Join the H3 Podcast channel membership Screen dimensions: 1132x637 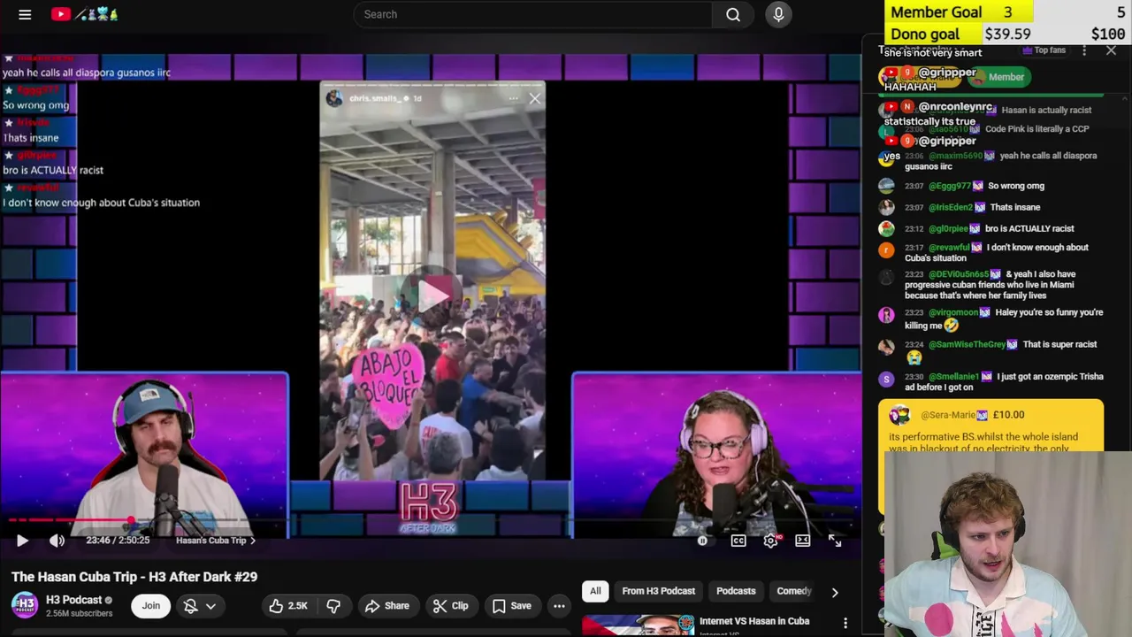151,606
